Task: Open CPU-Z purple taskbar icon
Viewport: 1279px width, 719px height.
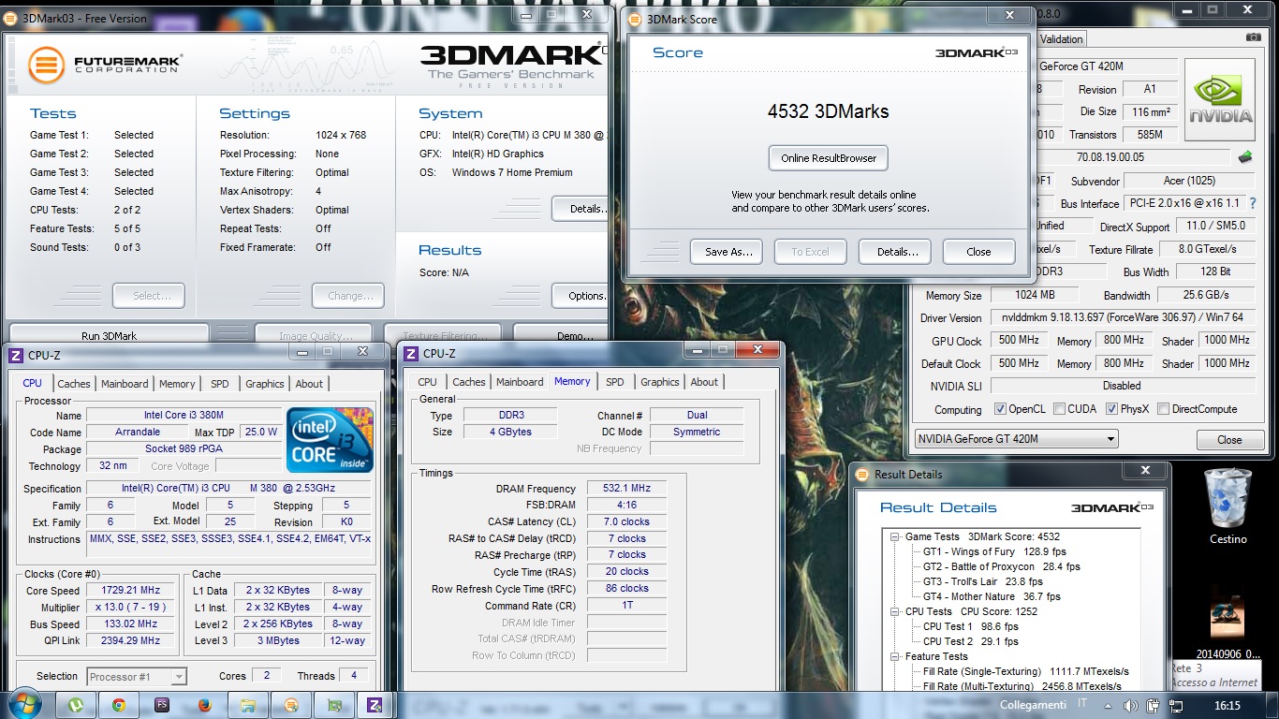Action: (x=376, y=705)
